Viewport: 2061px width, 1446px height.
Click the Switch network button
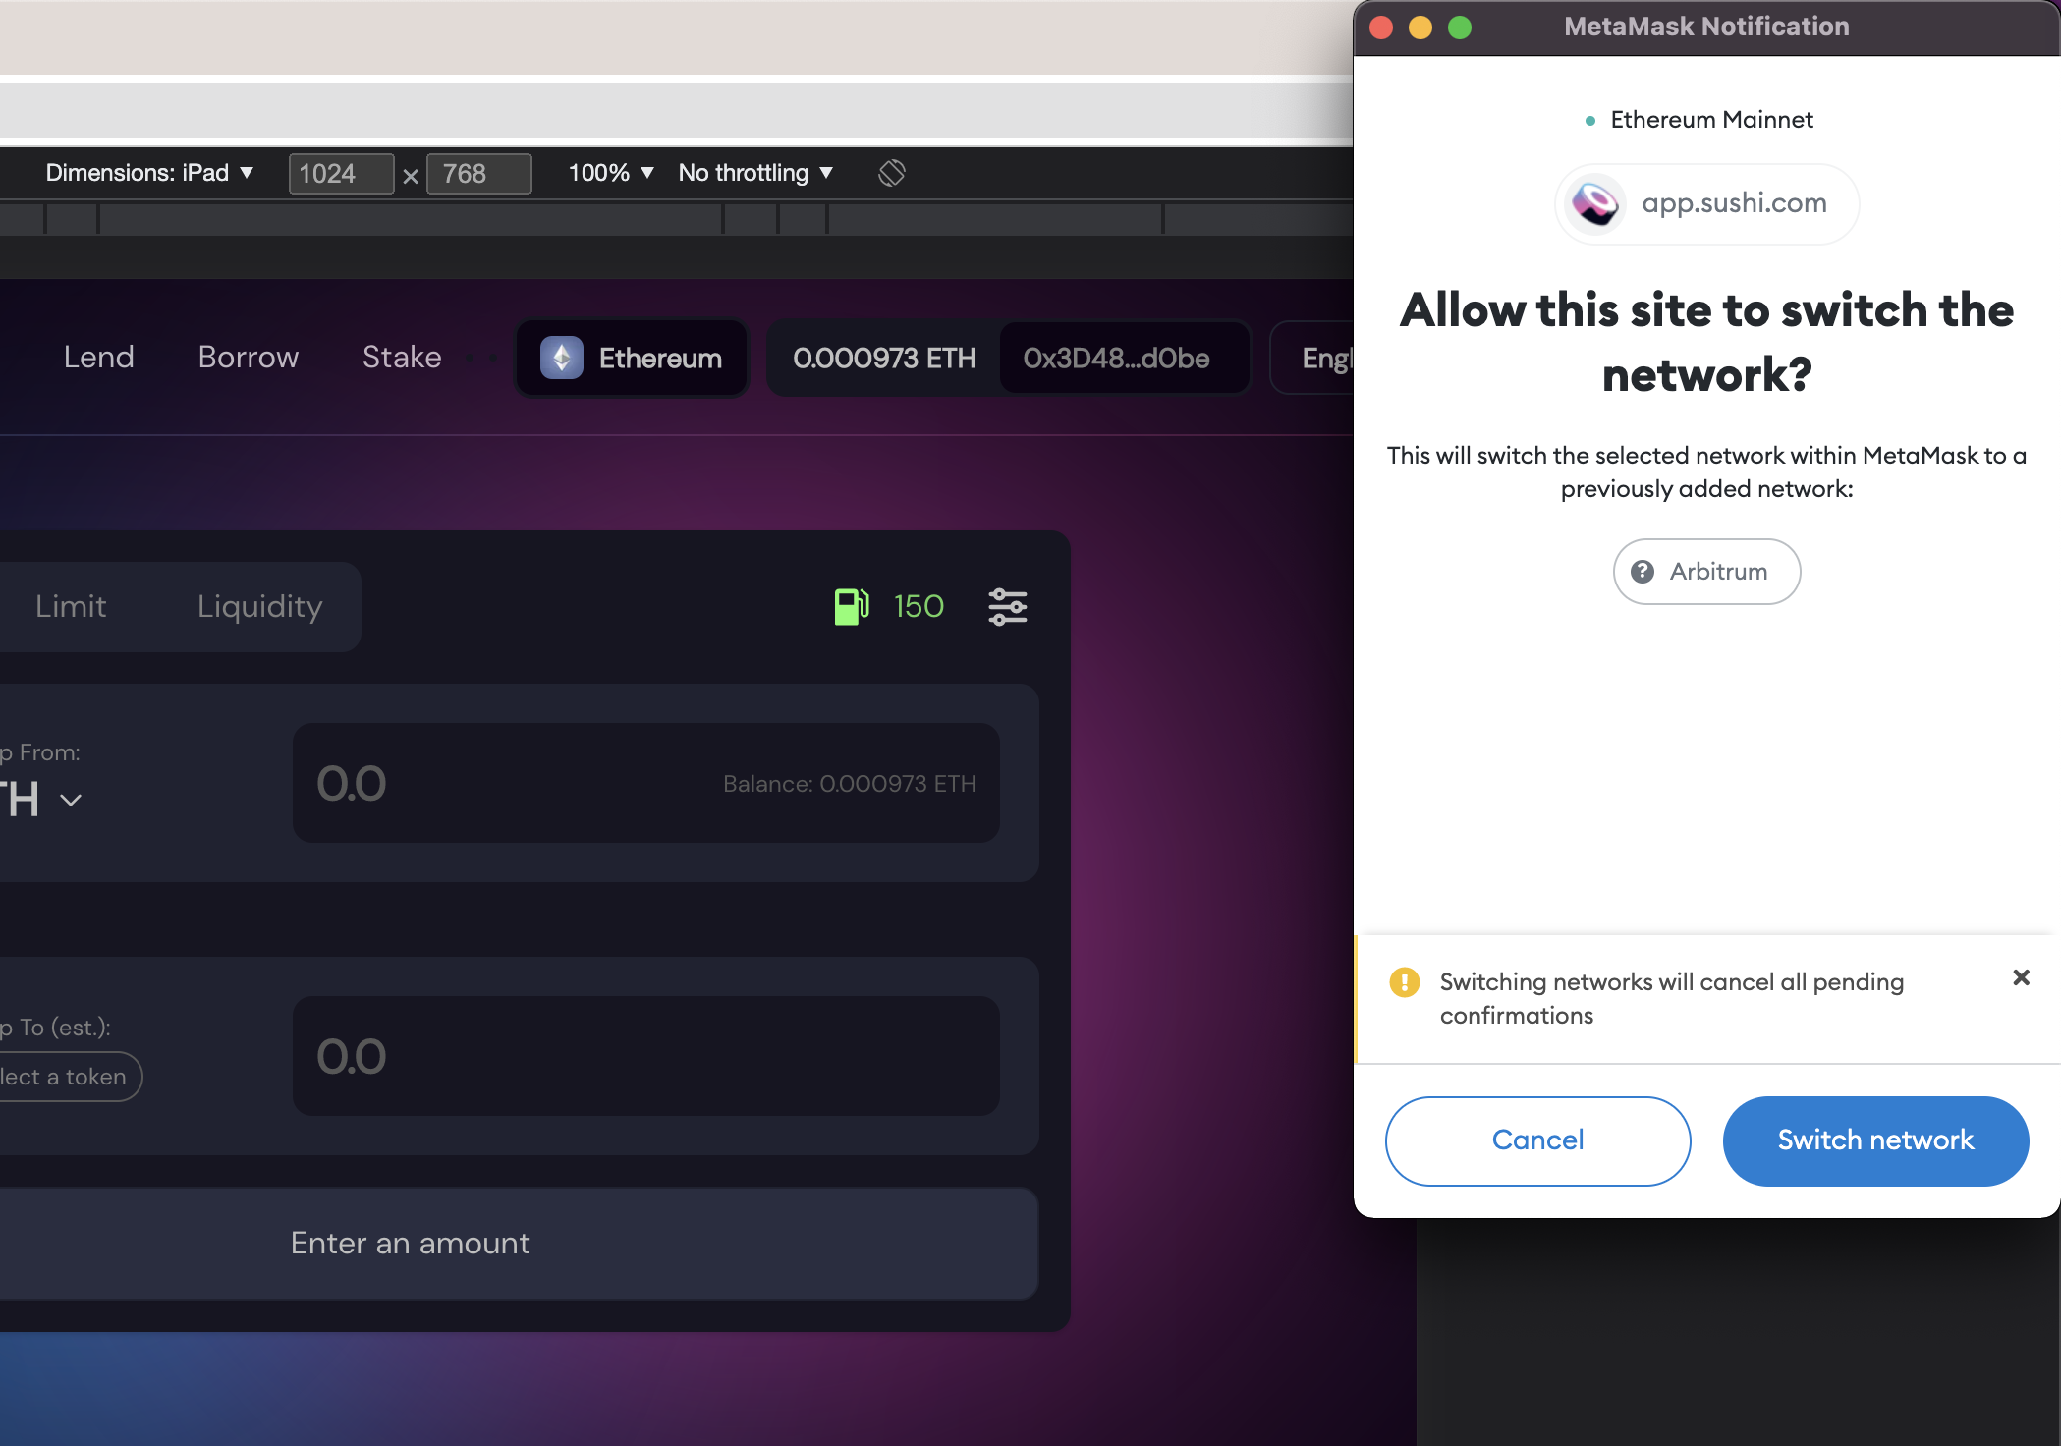[1875, 1140]
